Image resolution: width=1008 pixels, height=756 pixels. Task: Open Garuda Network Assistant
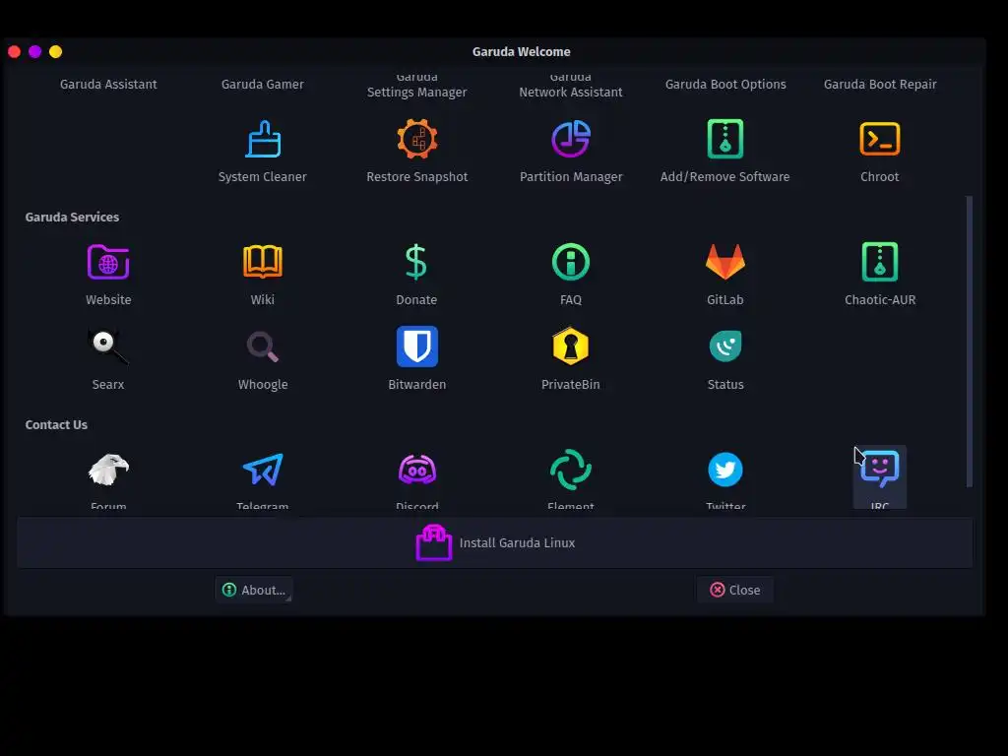point(571,87)
